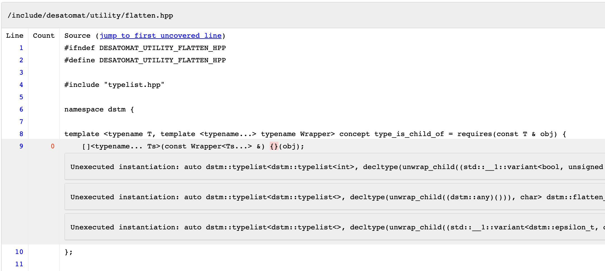Select the '#ifndef DESATOMAT_UTILITY_FLATTEN_HPP' line
The width and height of the screenshot is (605, 271).
(145, 48)
